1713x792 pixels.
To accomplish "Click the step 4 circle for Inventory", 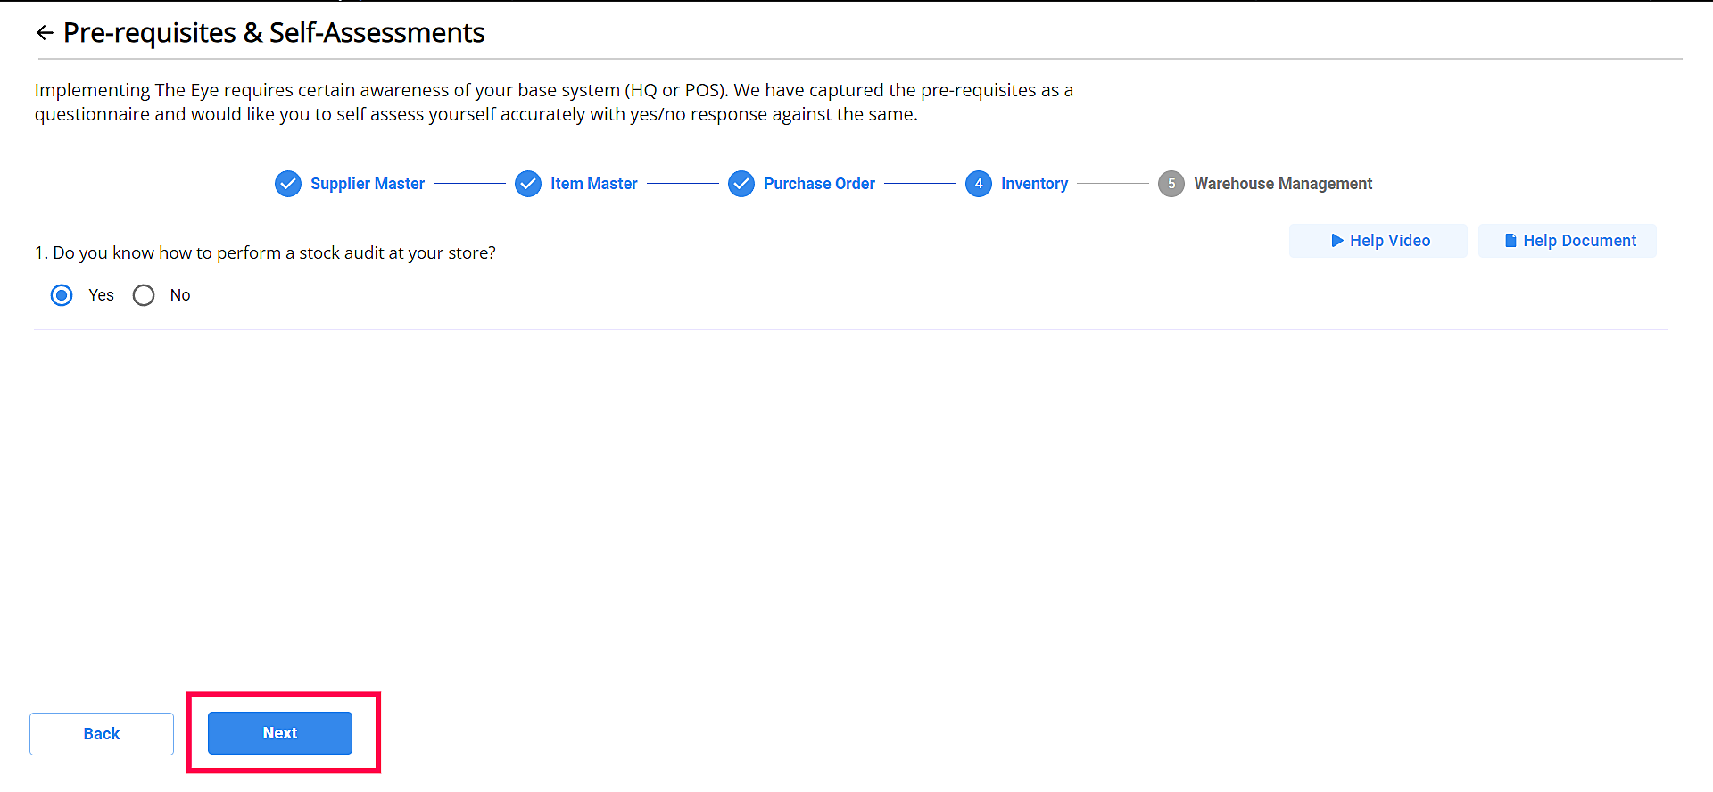I will (x=979, y=184).
